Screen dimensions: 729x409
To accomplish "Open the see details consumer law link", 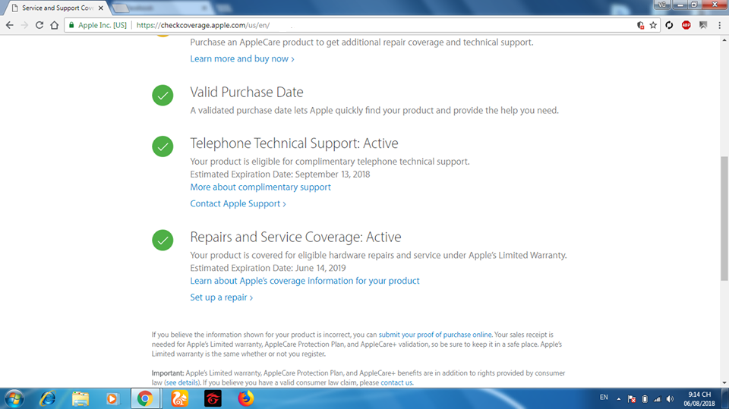I will 181,382.
